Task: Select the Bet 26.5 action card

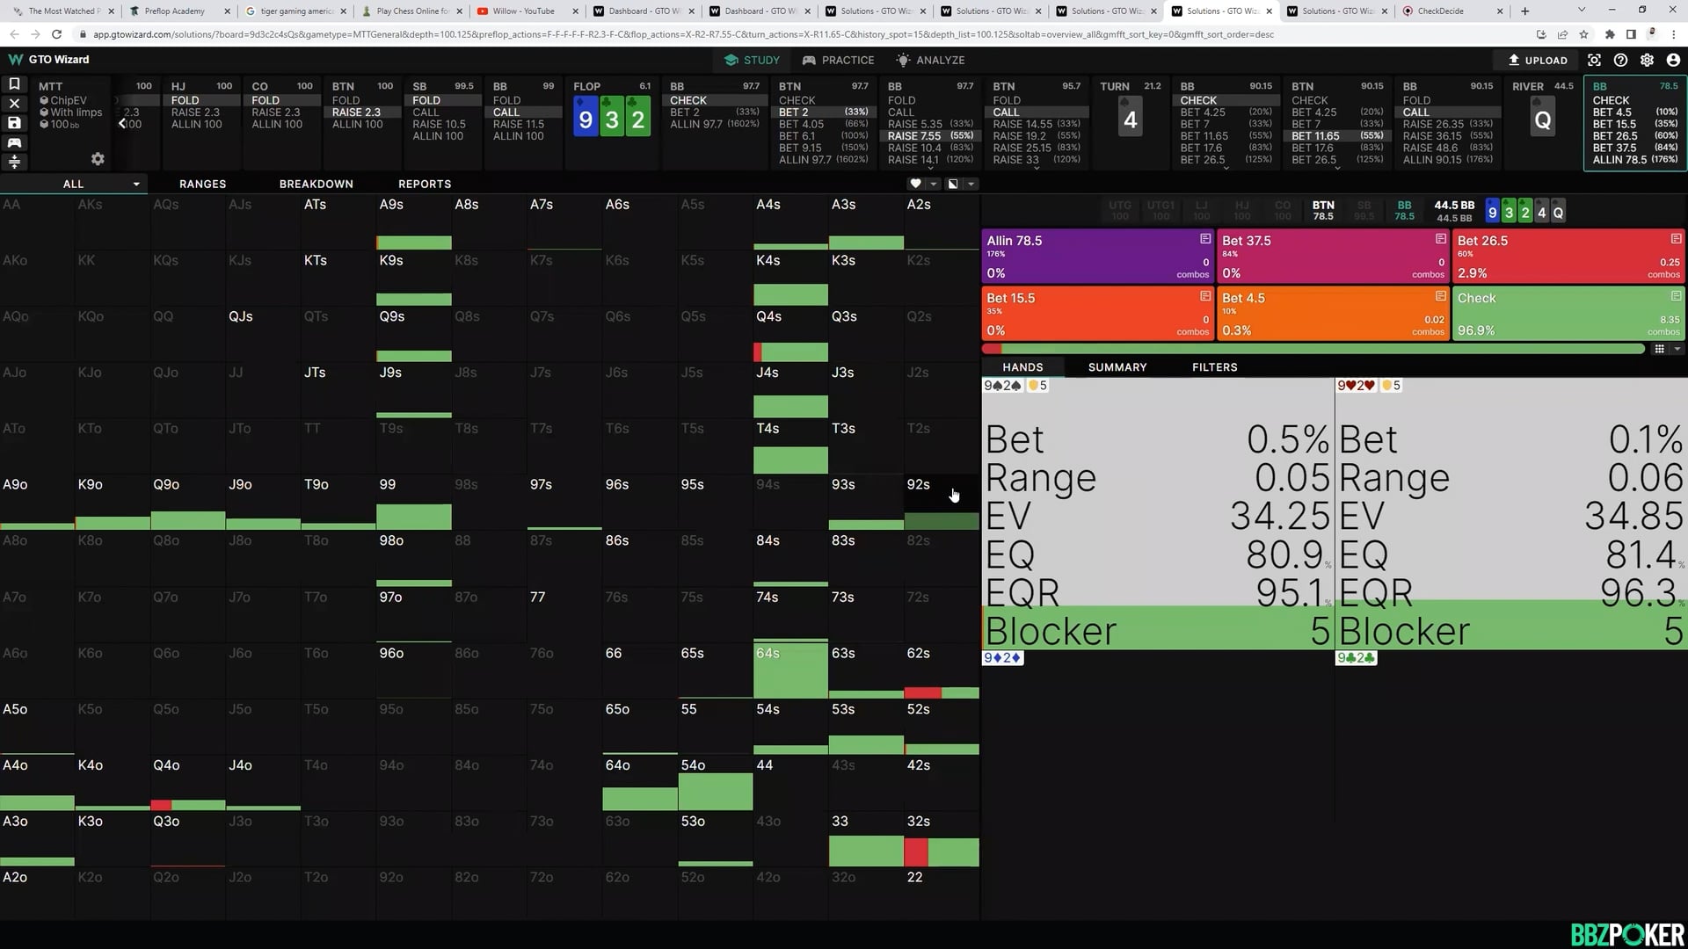Action: click(x=1568, y=256)
